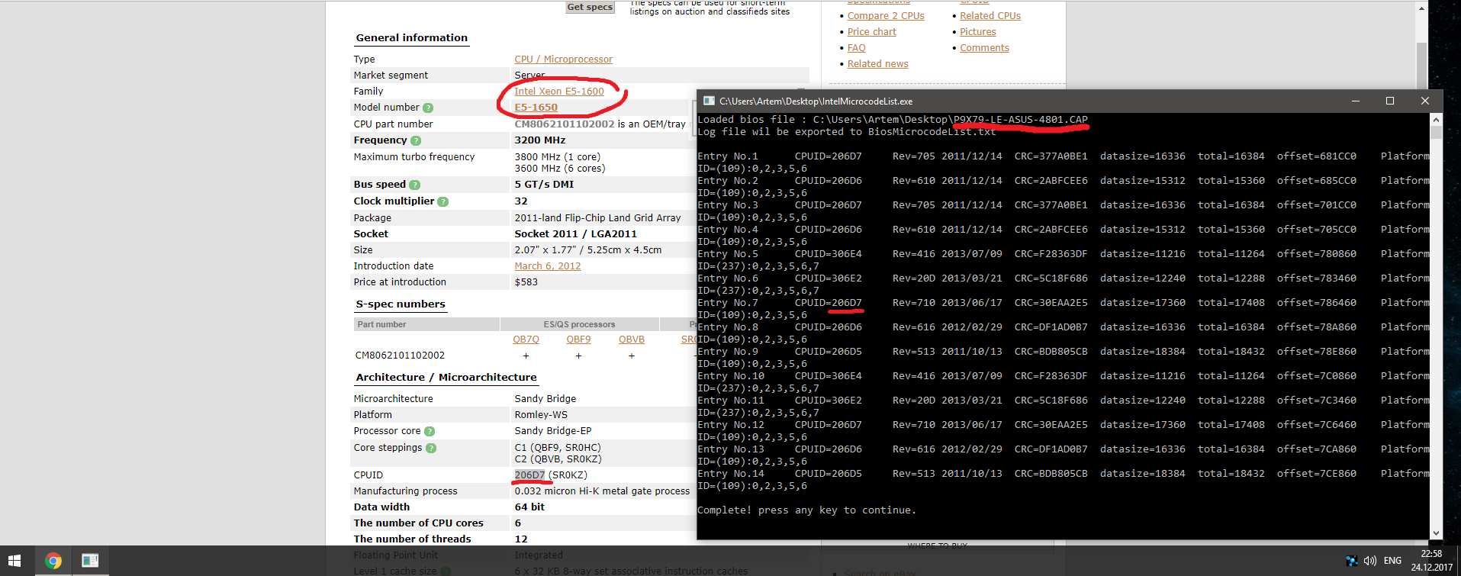This screenshot has width=1461, height=576.
Task: Click the help icon next to Bus speed
Action: [x=415, y=185]
